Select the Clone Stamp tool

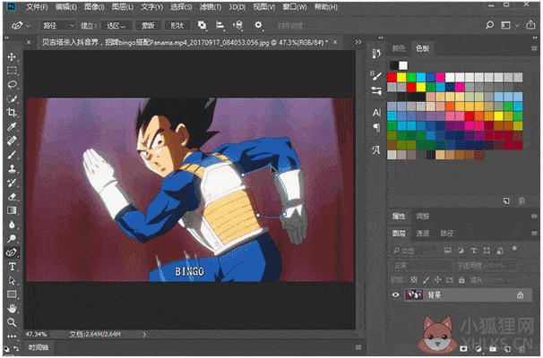(12, 168)
